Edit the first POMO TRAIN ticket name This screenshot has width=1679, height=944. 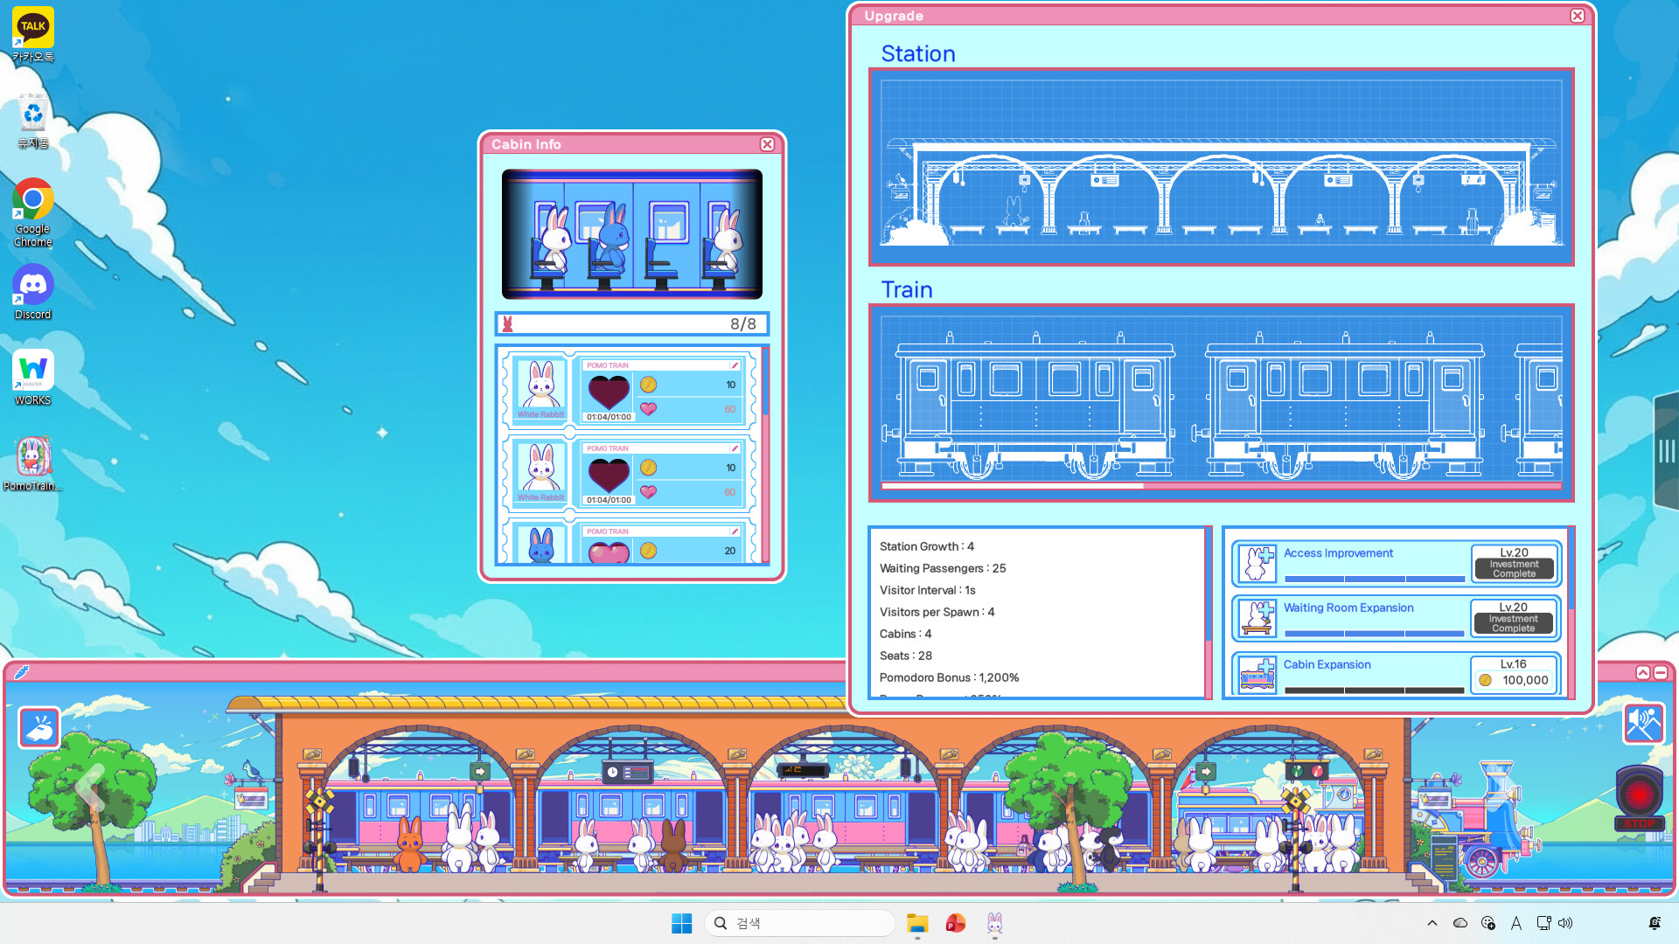click(x=733, y=365)
